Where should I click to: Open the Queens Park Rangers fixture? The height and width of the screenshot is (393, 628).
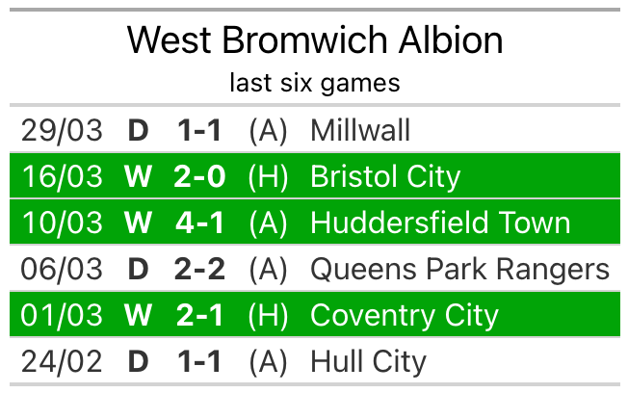315,269
